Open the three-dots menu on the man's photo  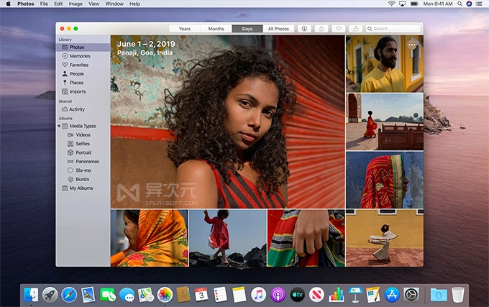(x=411, y=45)
